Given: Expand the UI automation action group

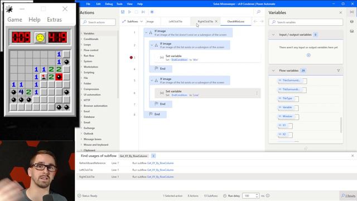Looking at the screenshot, I should pyautogui.click(x=92, y=94).
